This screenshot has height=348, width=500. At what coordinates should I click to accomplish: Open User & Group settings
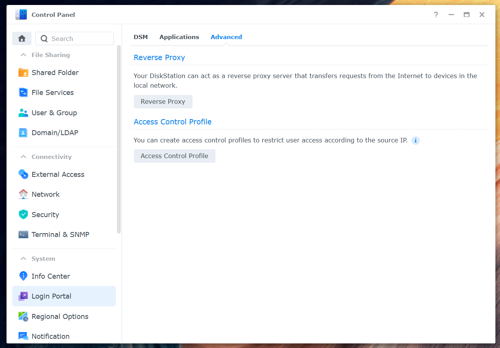pos(23,113)
